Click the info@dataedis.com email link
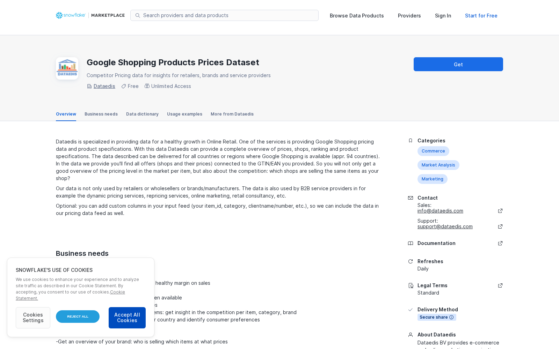The image size is (559, 349). [440, 211]
